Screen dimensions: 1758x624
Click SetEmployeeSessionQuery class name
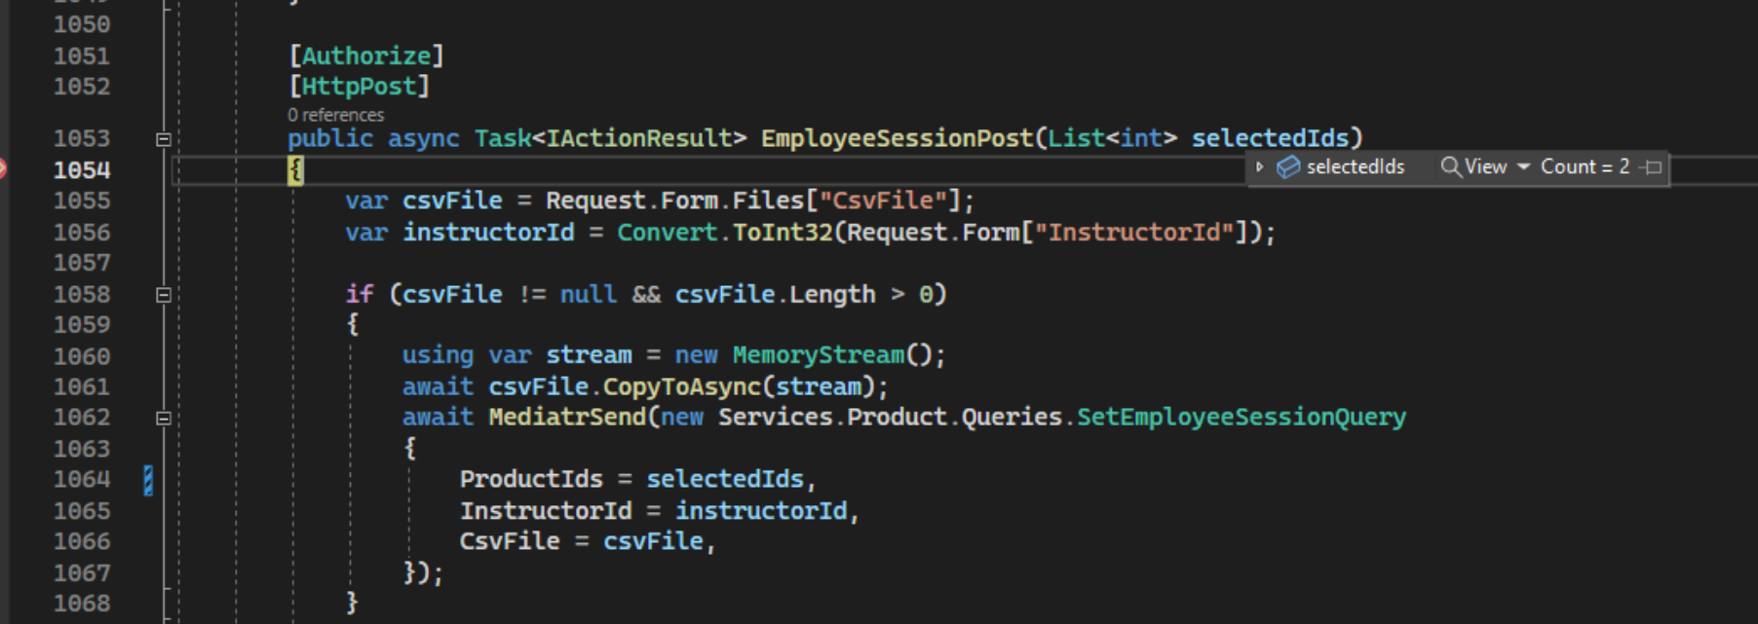(x=1241, y=418)
